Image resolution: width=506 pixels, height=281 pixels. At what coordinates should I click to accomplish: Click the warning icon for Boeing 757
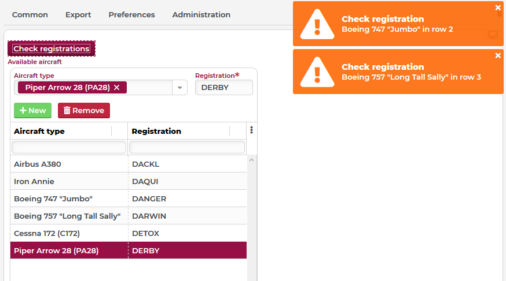(x=317, y=72)
